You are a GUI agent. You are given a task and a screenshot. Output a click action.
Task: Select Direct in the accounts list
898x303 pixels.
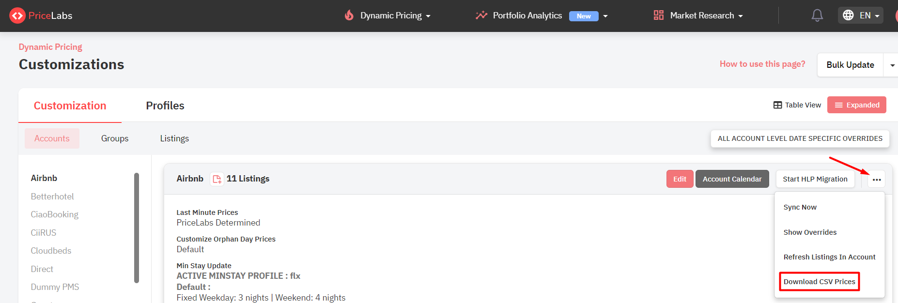[x=42, y=269]
